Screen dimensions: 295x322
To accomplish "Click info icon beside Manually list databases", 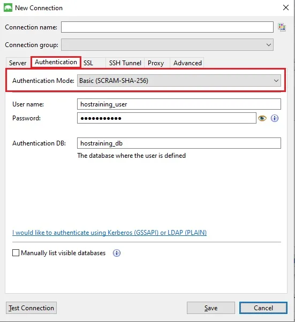I will point(117,253).
